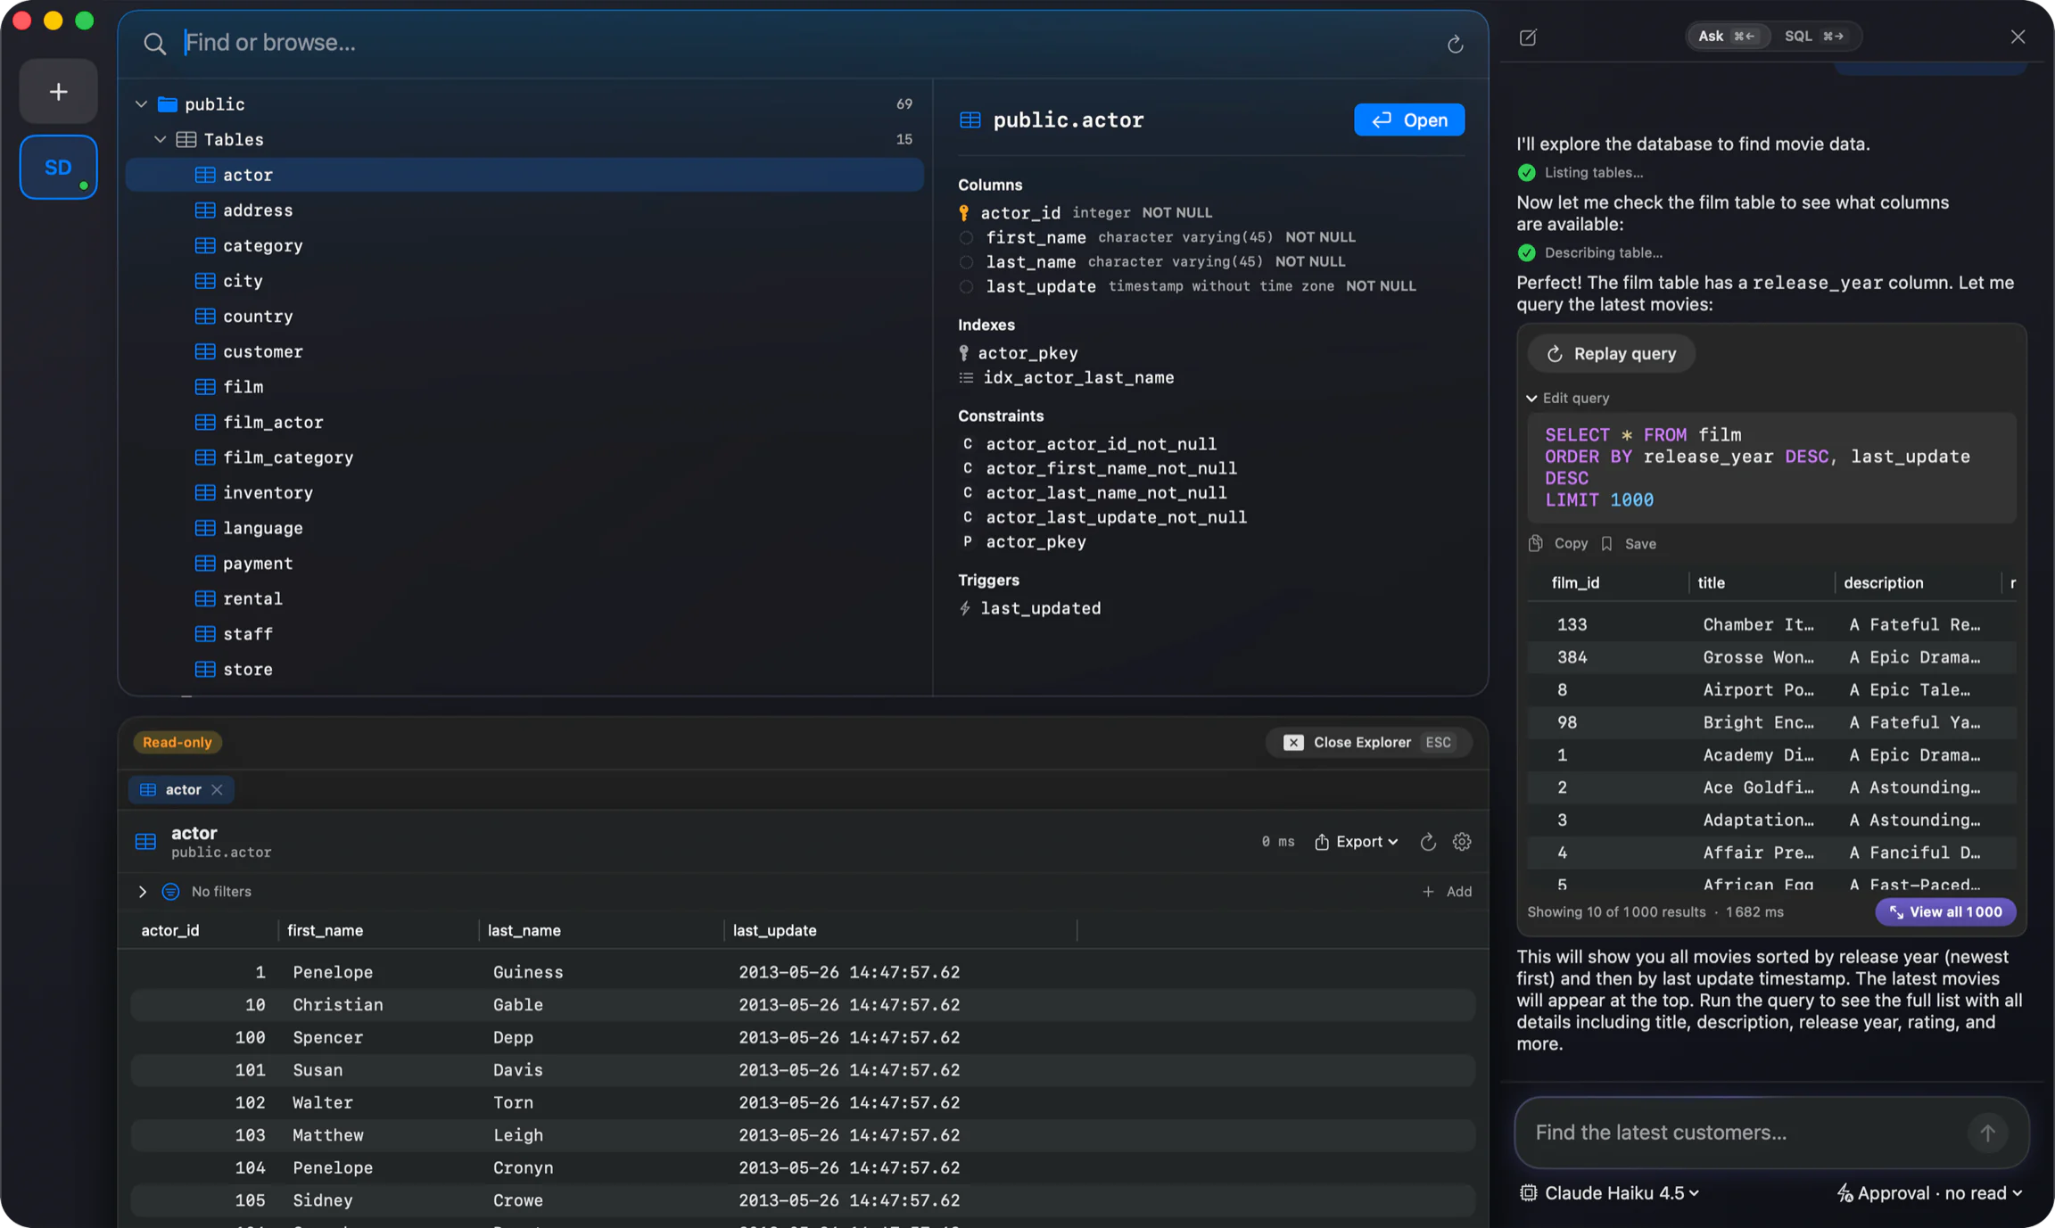The width and height of the screenshot is (2055, 1228).
Task: Select the payment table
Action: tap(524, 563)
